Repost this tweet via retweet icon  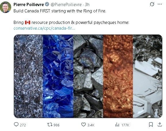50,125
